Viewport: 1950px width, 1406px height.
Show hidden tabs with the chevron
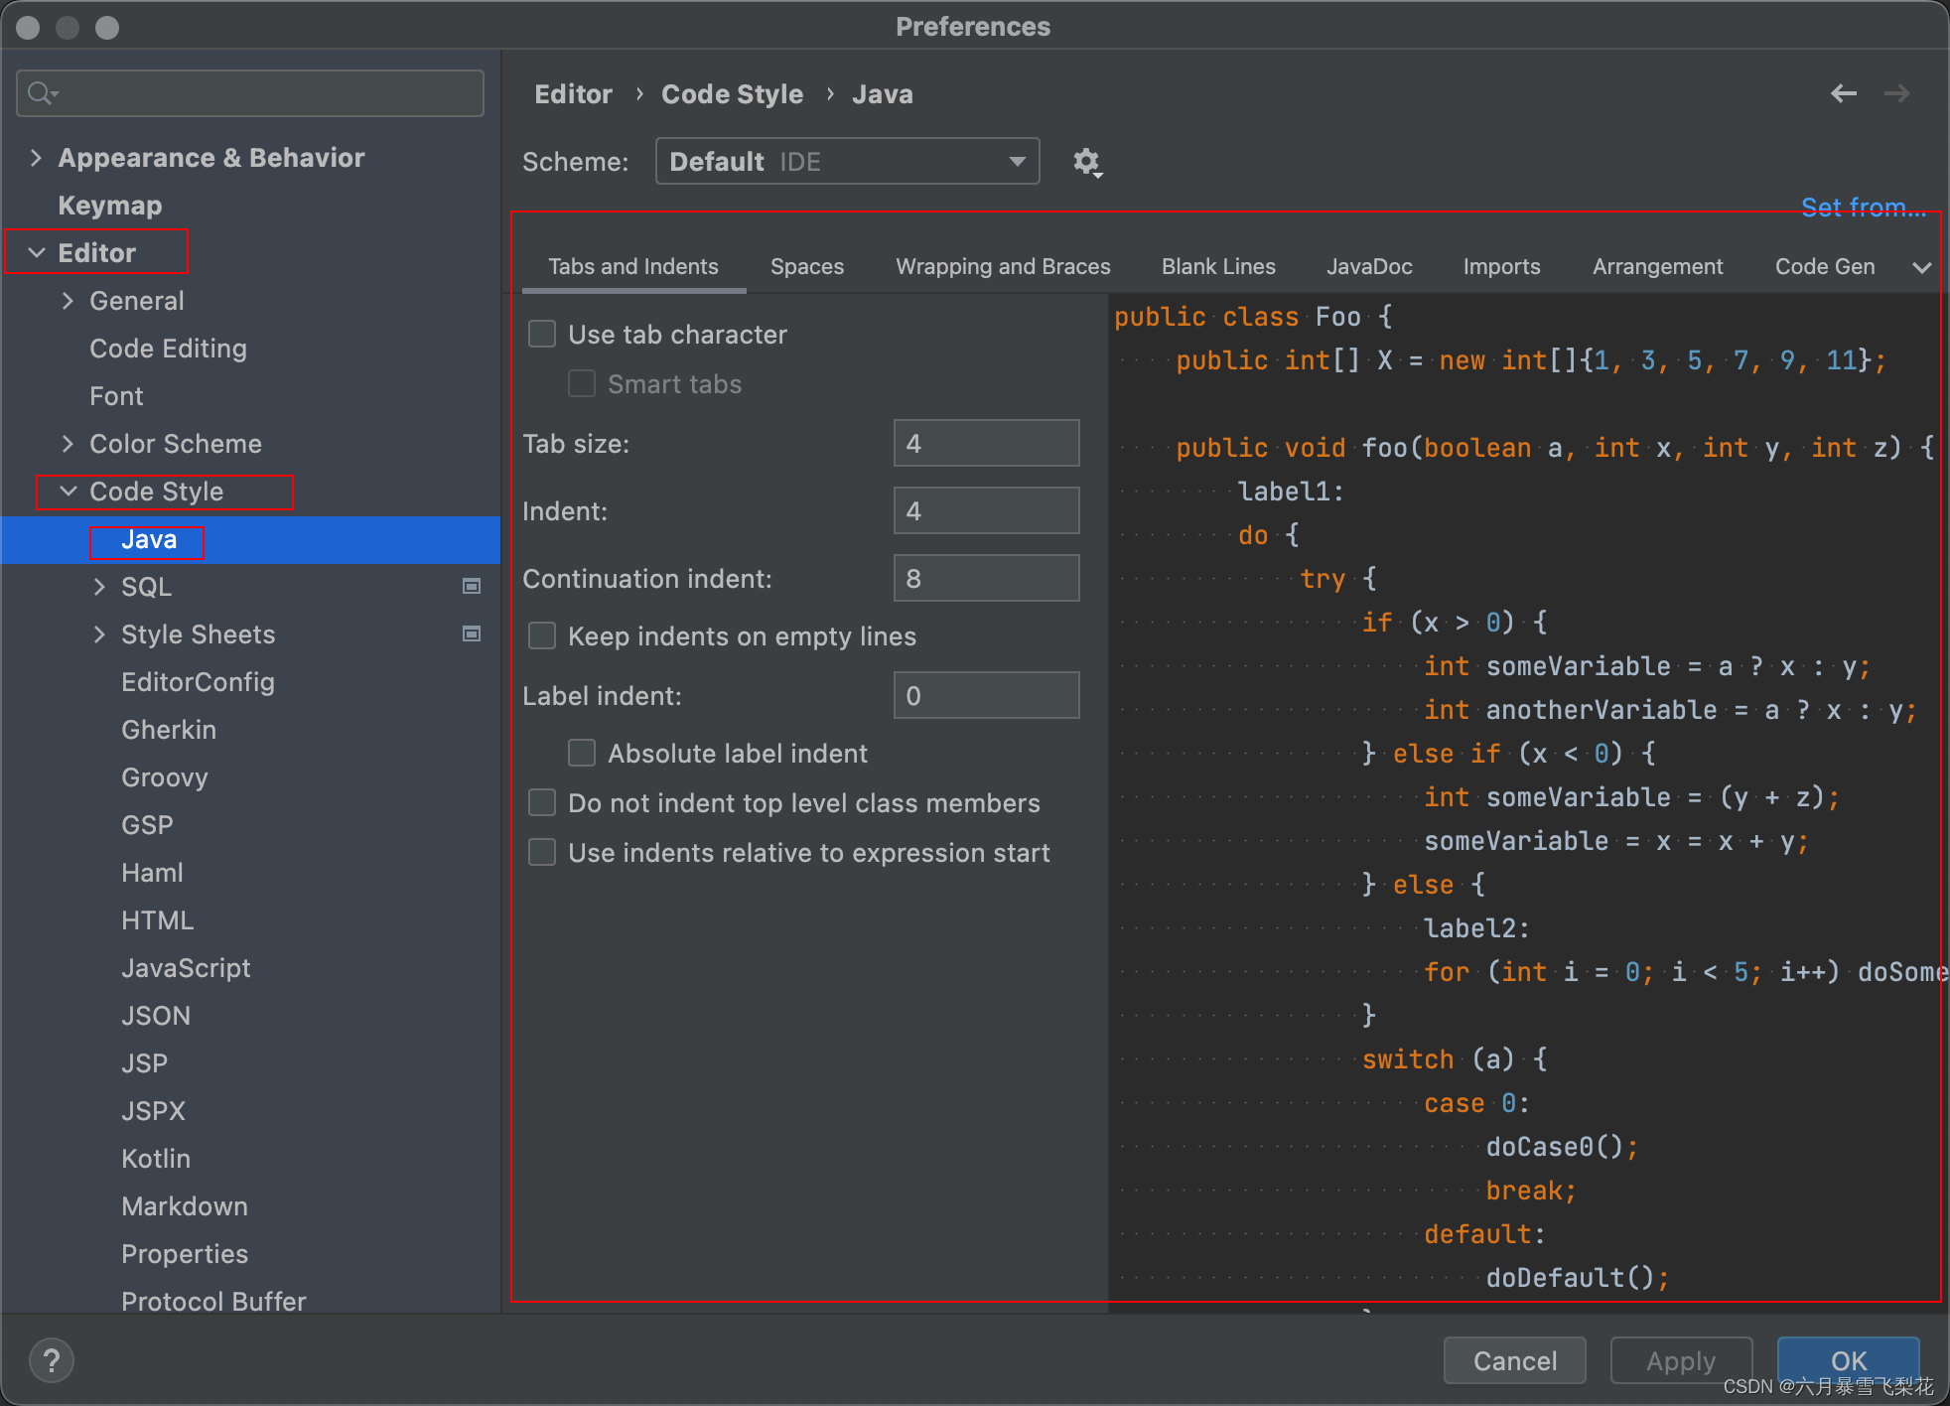(1921, 267)
